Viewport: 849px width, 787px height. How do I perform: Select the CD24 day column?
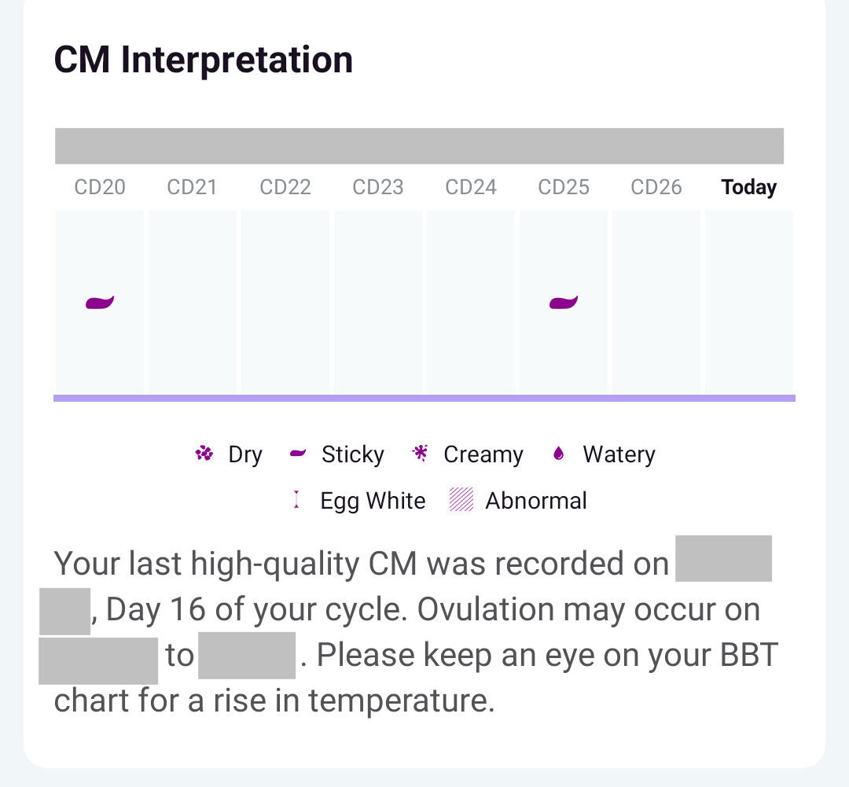[471, 302]
